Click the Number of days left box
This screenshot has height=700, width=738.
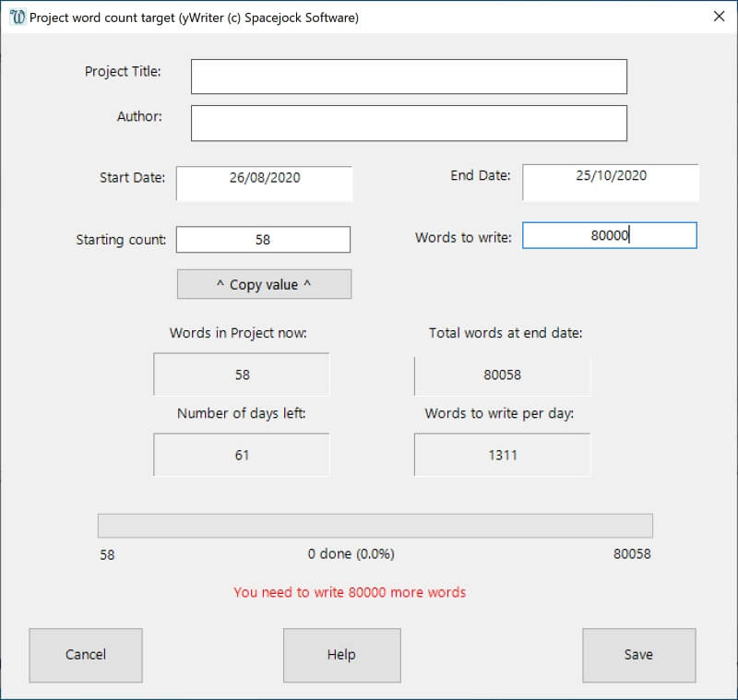[x=242, y=455]
